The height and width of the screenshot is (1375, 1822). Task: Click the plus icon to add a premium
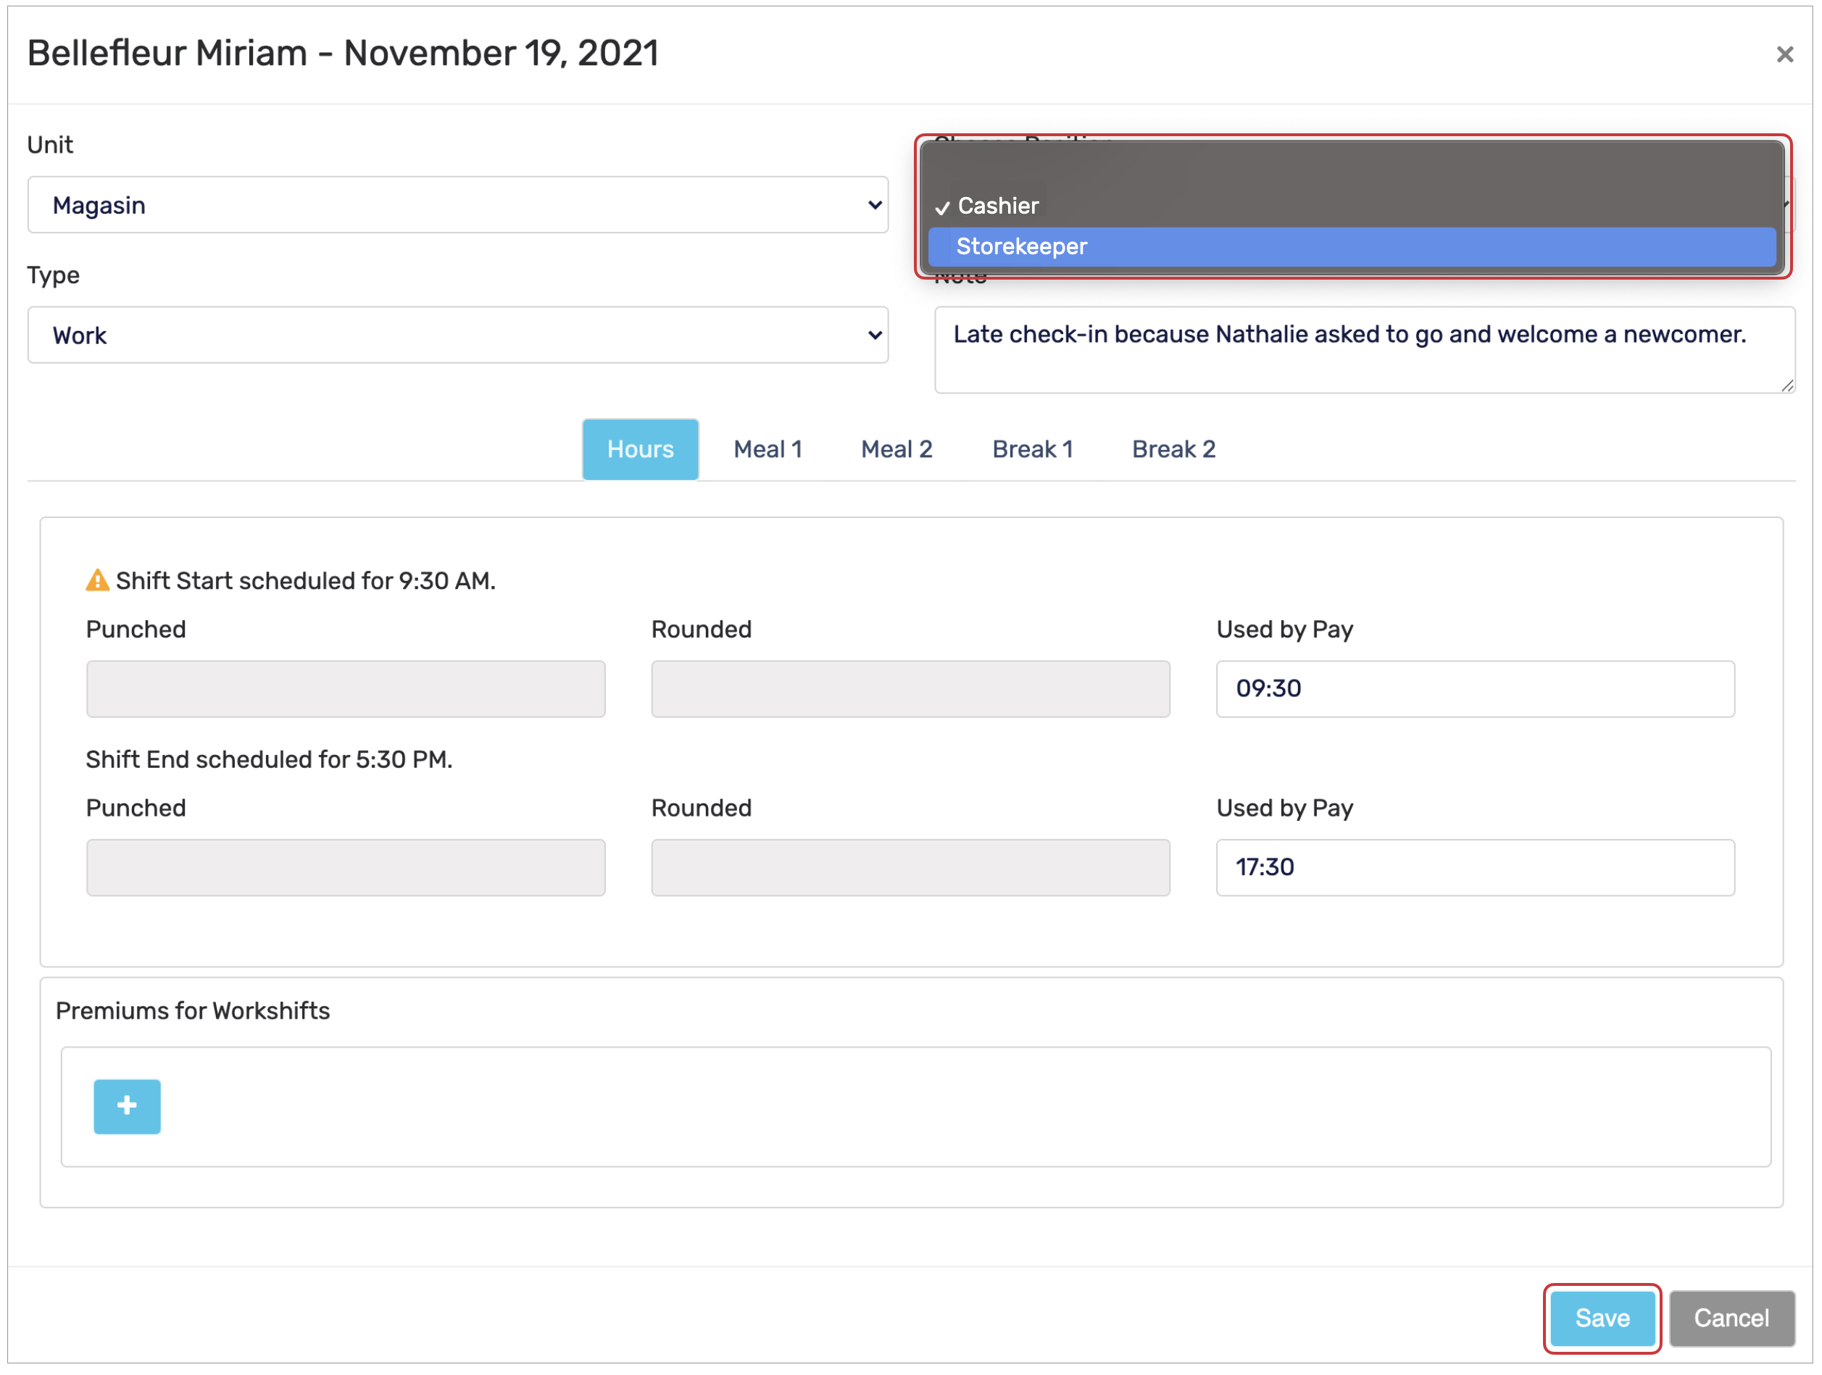pyautogui.click(x=127, y=1106)
